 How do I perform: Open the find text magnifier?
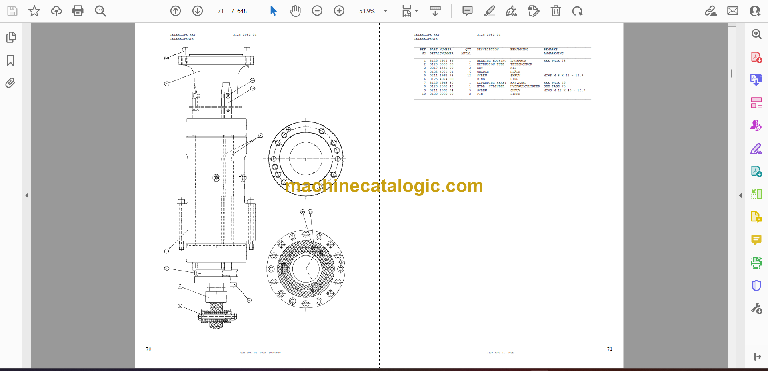[x=100, y=11]
